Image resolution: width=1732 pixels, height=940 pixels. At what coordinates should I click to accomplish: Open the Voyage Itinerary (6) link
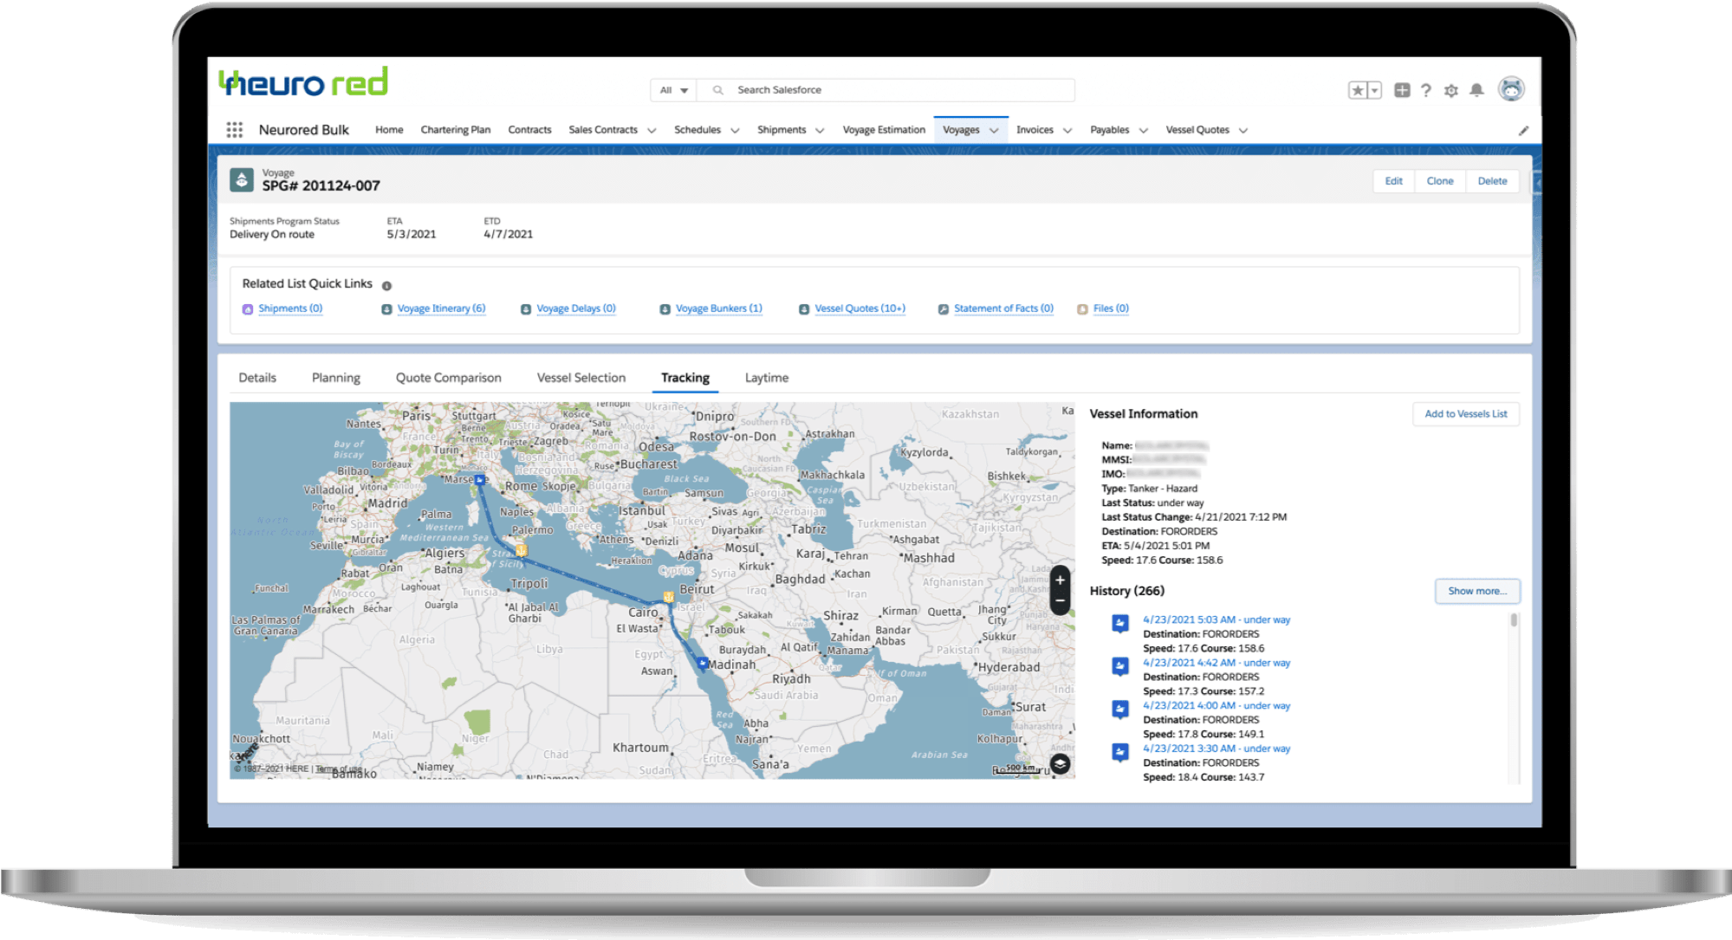tap(441, 308)
